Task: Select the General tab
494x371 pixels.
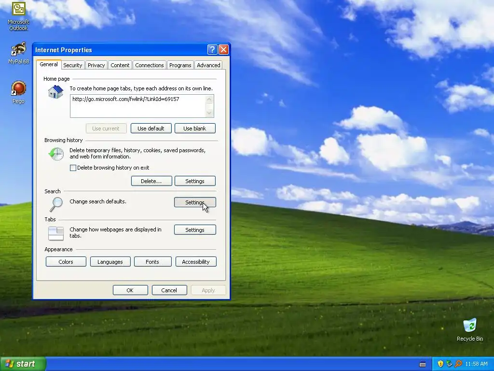Action: coord(49,64)
